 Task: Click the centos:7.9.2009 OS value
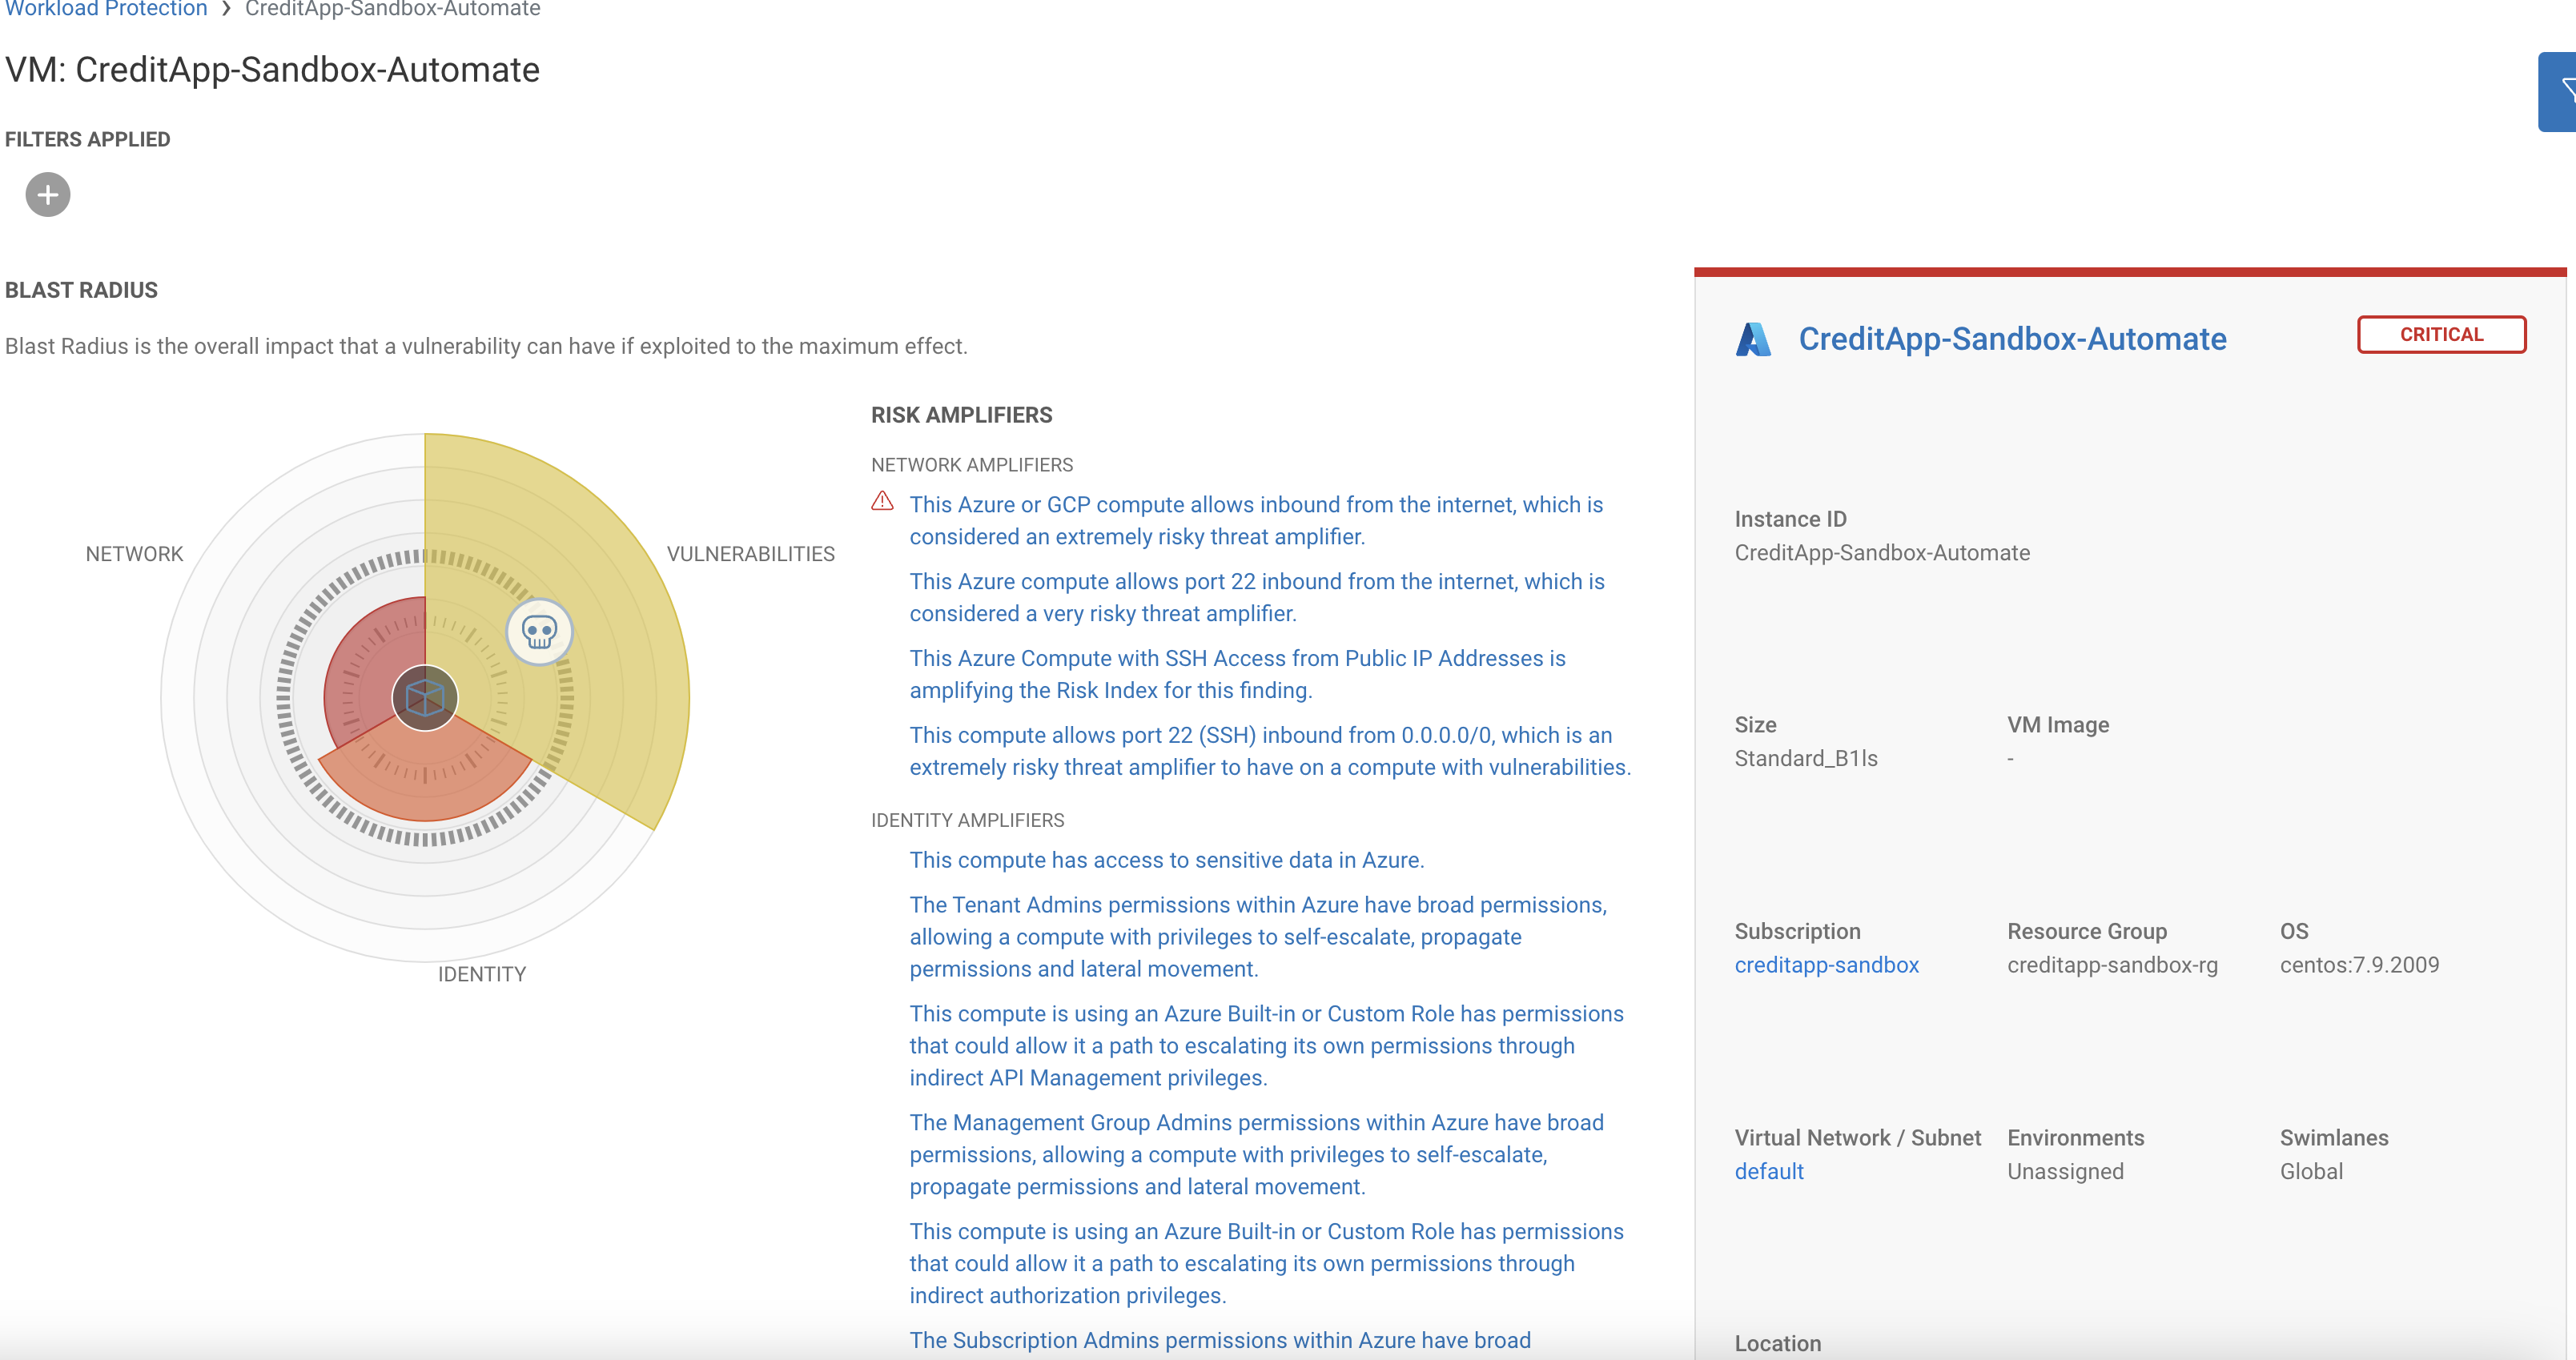[2358, 965]
